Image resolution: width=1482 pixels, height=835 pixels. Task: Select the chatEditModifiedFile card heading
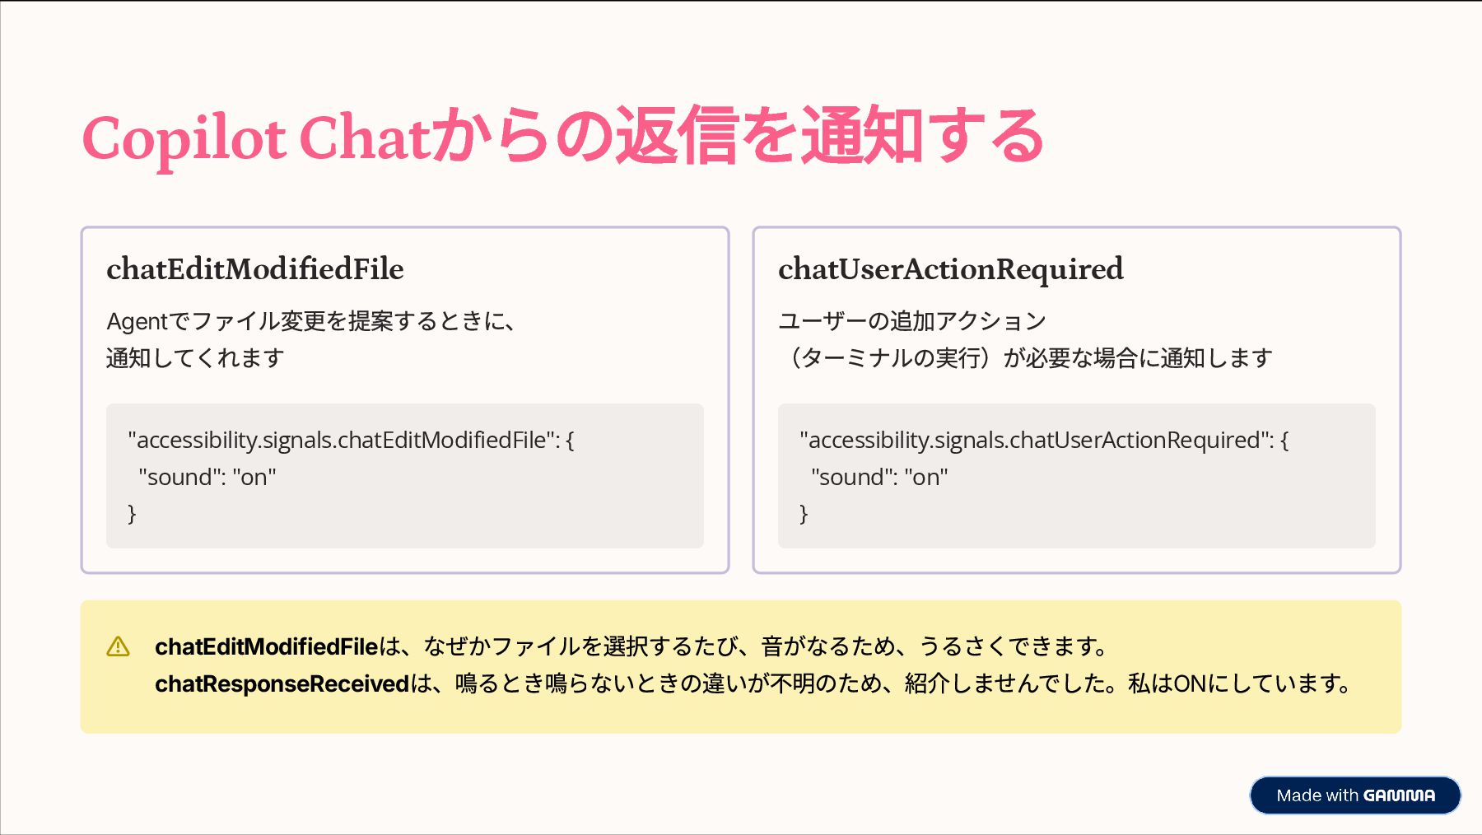coord(255,268)
